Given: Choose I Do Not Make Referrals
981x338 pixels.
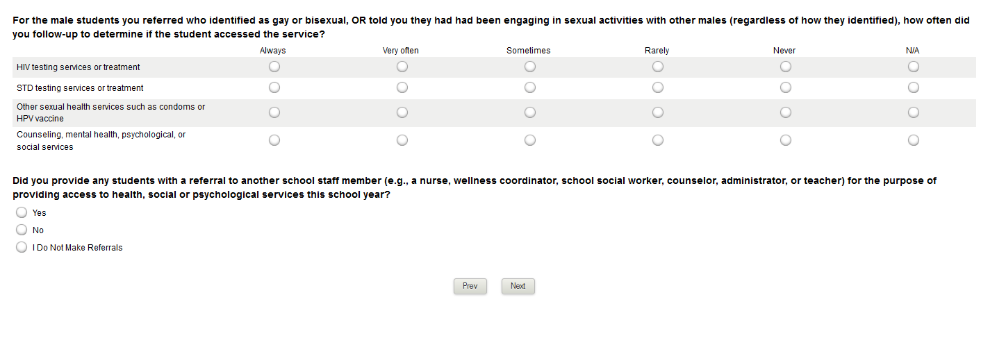Looking at the screenshot, I should tap(22, 247).
